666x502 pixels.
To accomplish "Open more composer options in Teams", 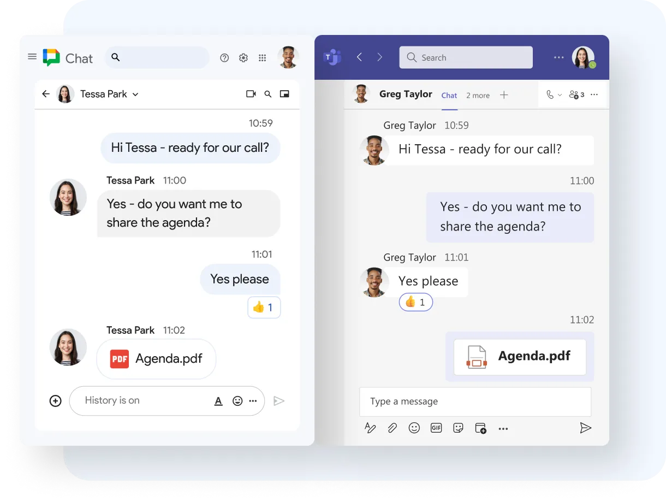I will [503, 429].
